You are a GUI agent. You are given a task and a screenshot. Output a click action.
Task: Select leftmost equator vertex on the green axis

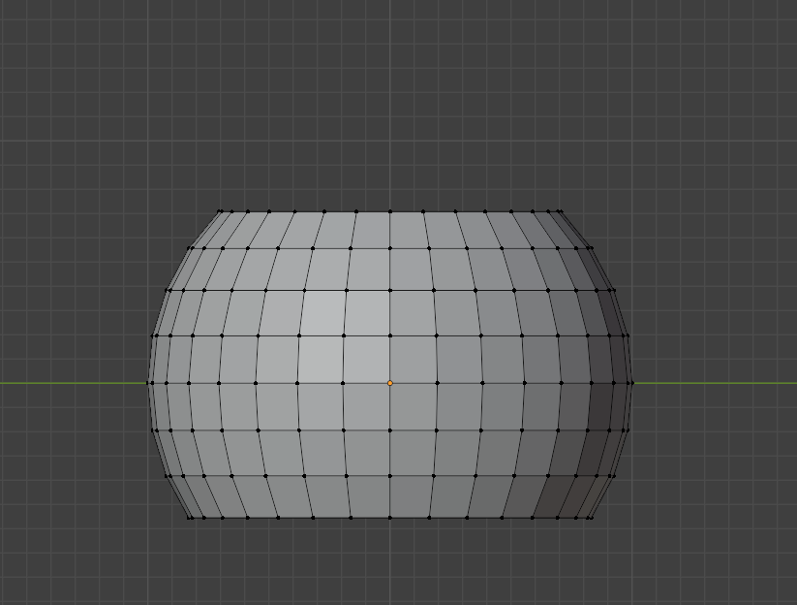tap(148, 383)
